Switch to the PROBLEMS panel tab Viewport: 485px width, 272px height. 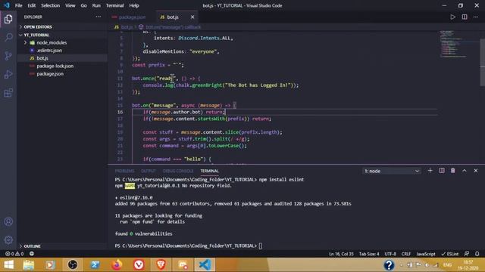[x=124, y=171]
